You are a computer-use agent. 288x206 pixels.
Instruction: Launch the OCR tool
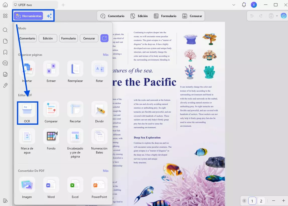click(x=27, y=113)
